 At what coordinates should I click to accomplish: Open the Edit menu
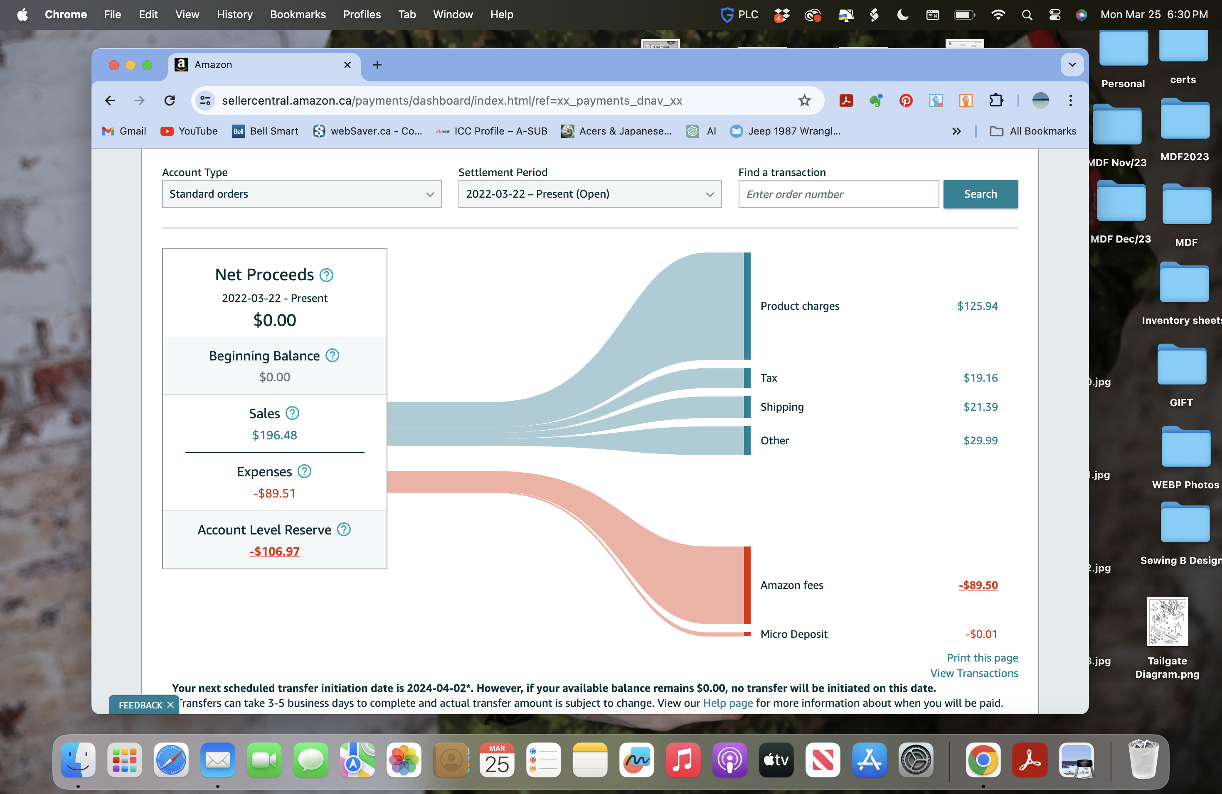(x=148, y=15)
